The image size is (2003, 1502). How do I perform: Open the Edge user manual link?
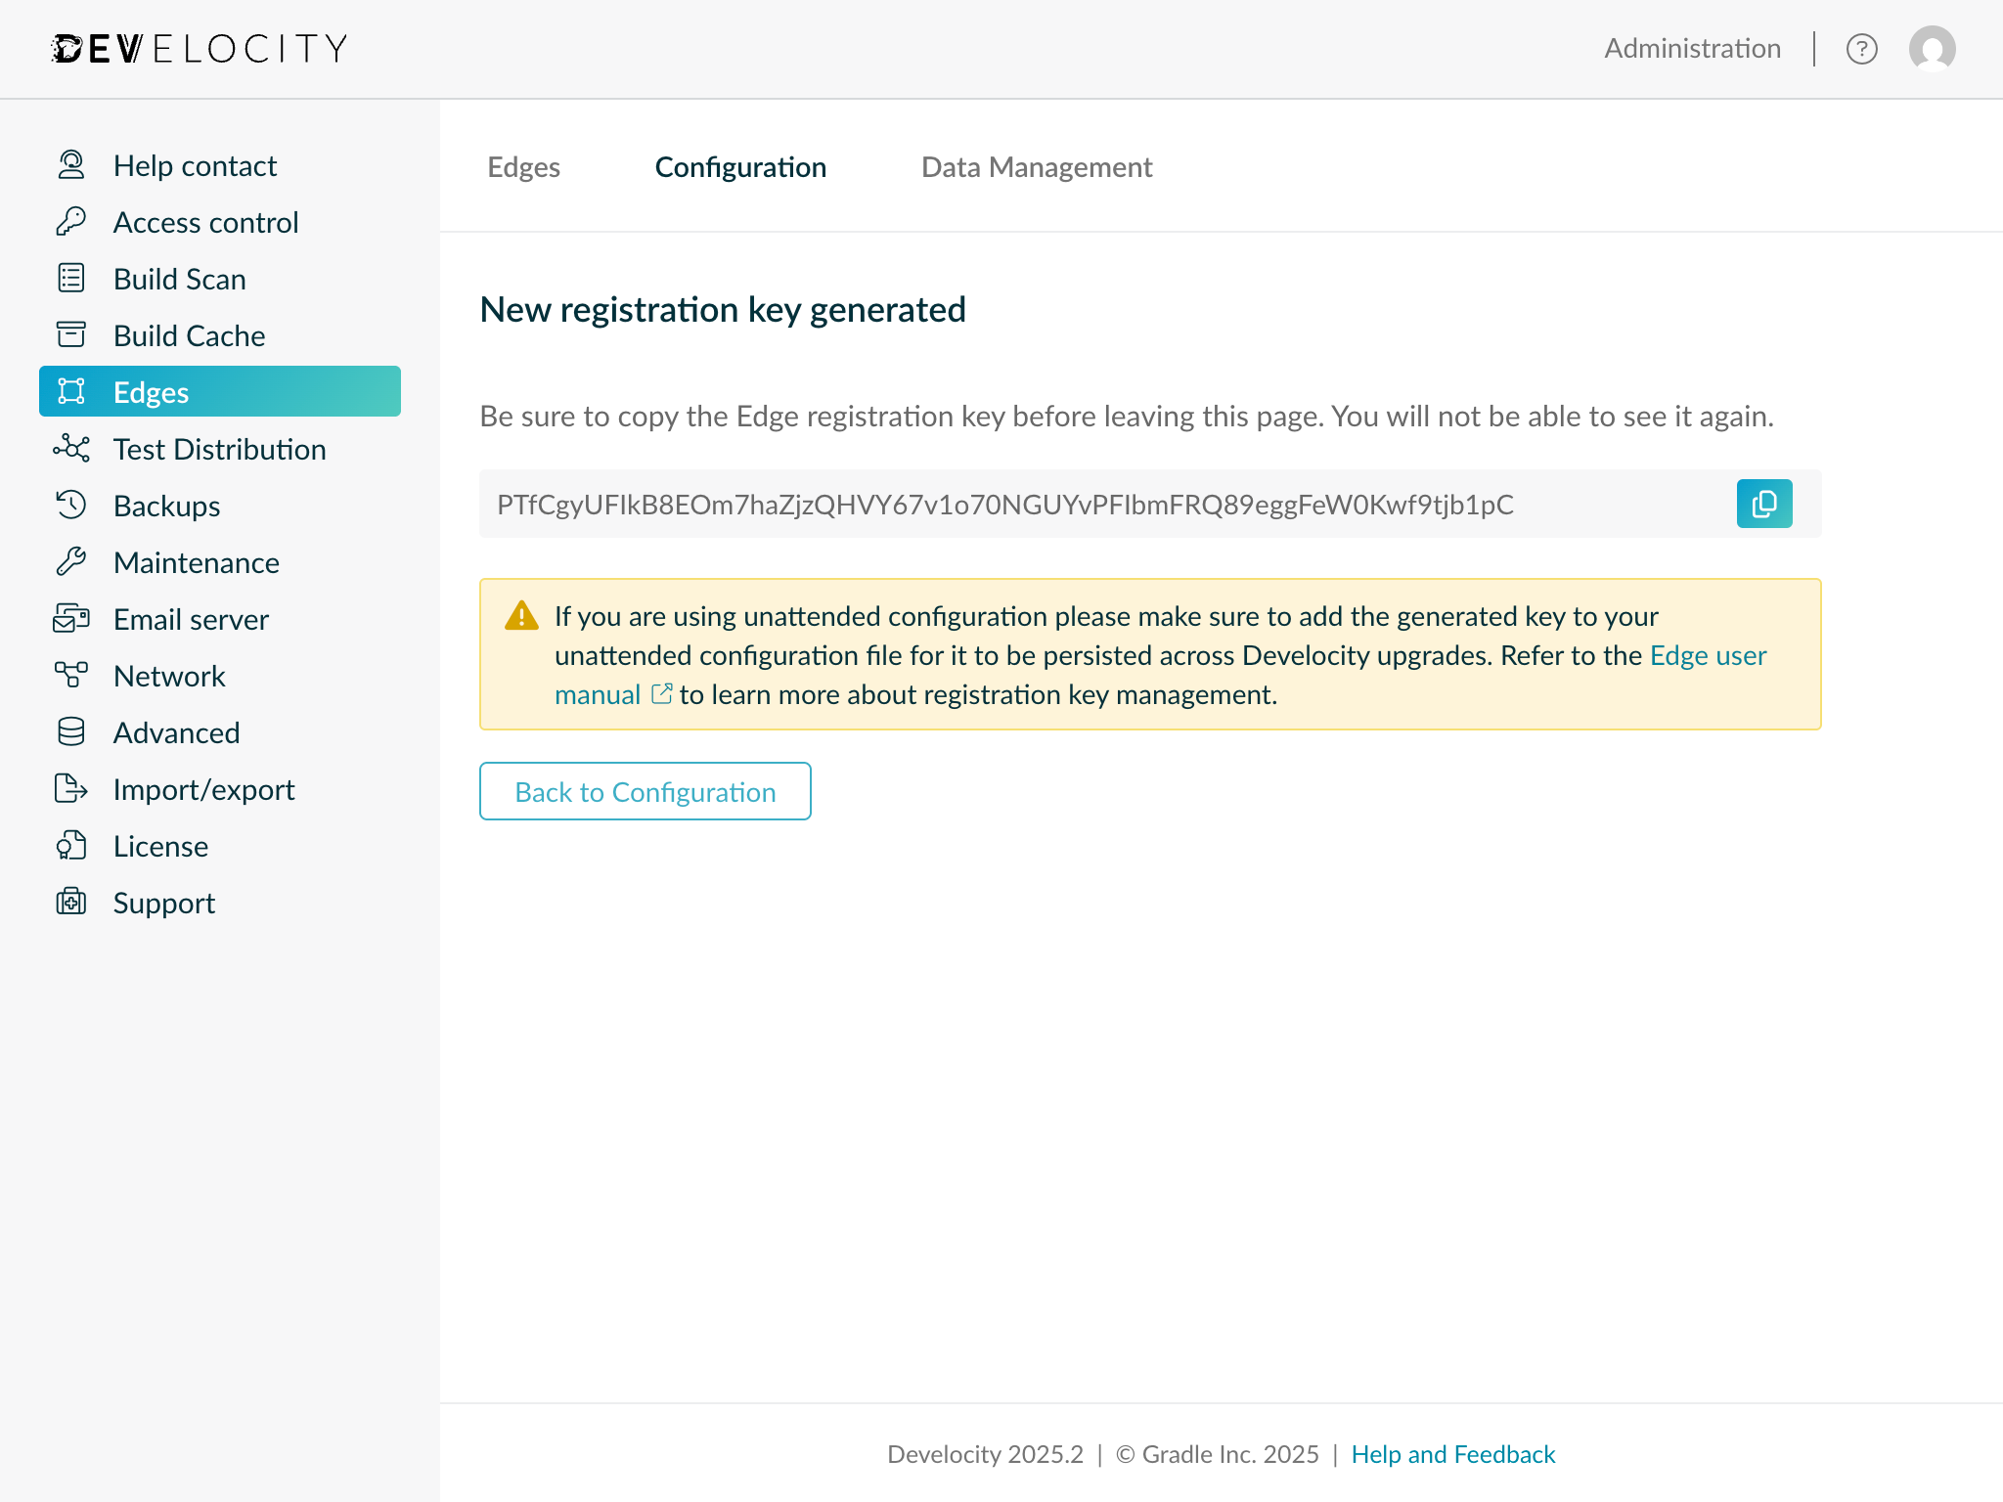pyautogui.click(x=1707, y=655)
